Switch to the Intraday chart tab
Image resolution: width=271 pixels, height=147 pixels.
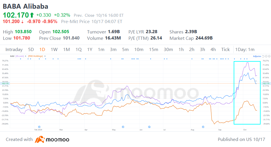(14, 50)
